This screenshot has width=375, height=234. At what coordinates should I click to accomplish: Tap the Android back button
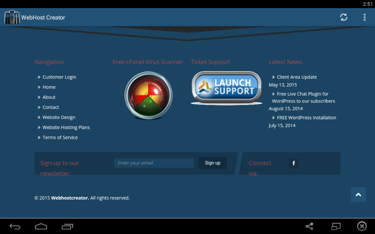15,226
